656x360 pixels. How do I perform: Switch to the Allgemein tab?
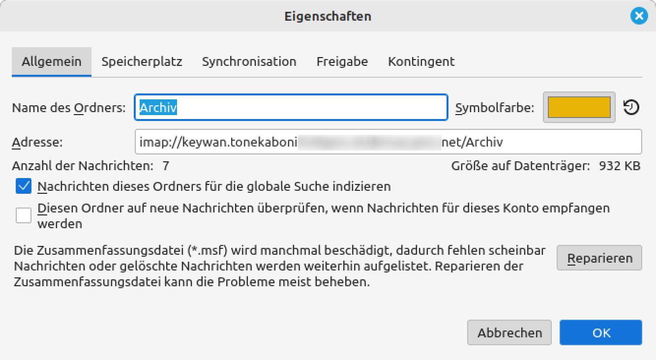[52, 62]
